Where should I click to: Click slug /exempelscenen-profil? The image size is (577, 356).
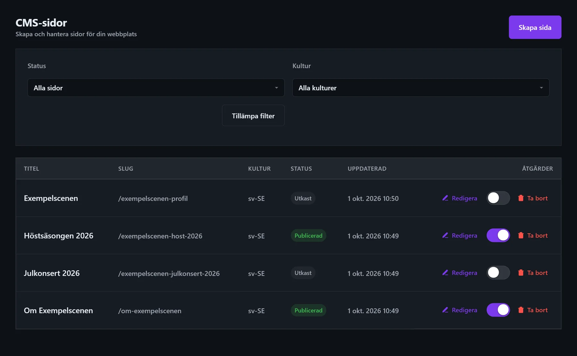[x=153, y=199]
